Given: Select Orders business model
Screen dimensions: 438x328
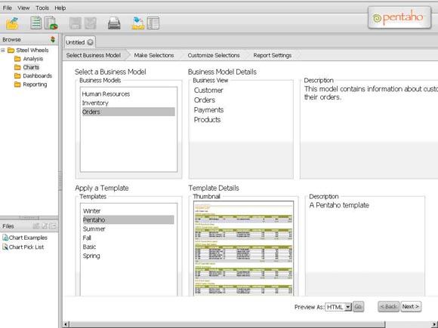Looking at the screenshot, I should [x=128, y=112].
